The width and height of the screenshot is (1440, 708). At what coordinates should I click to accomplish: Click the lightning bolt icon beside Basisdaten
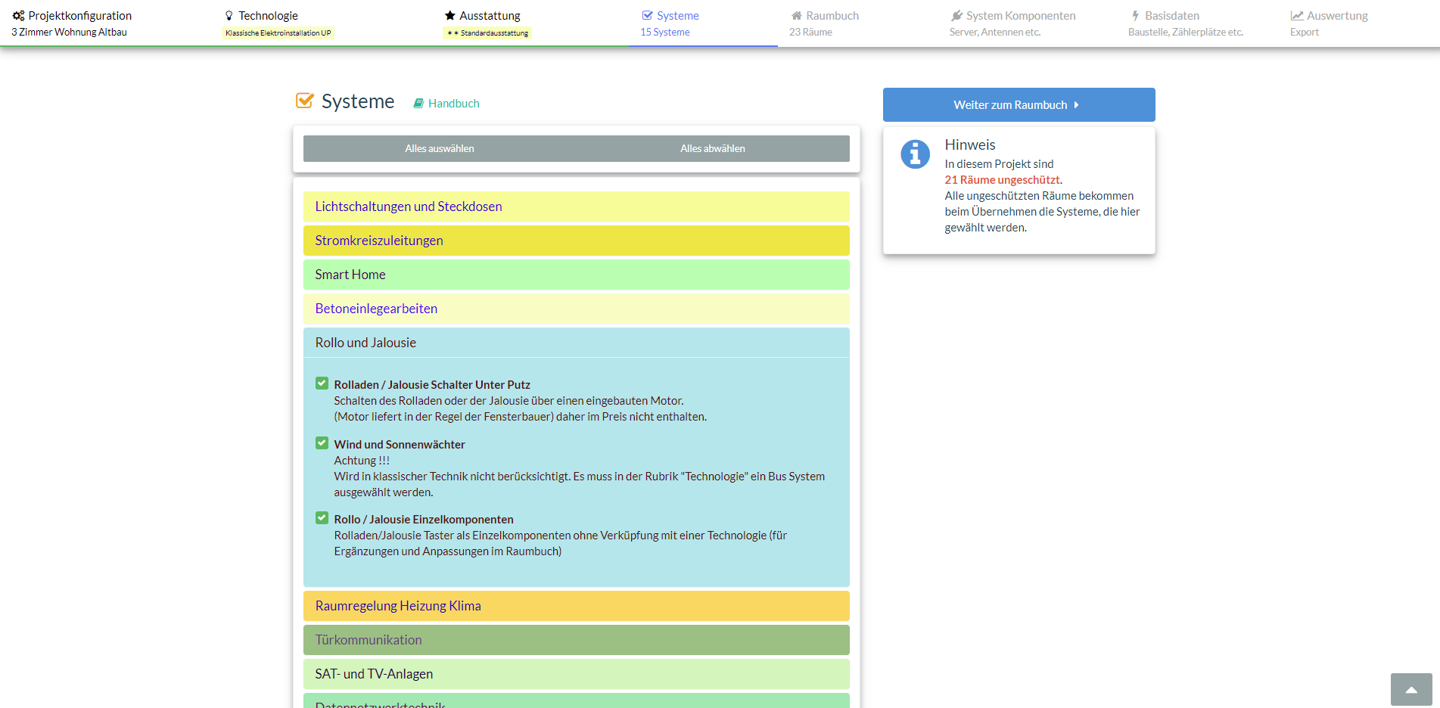point(1135,16)
